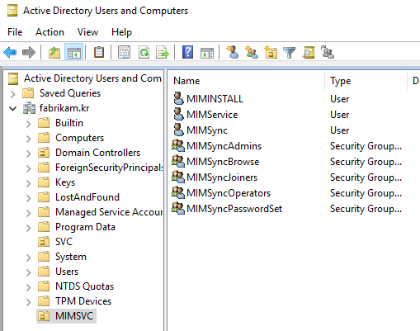Screen dimensions: 420x331
Task: Click the fabrikam.kr domain icon
Action: (29, 108)
